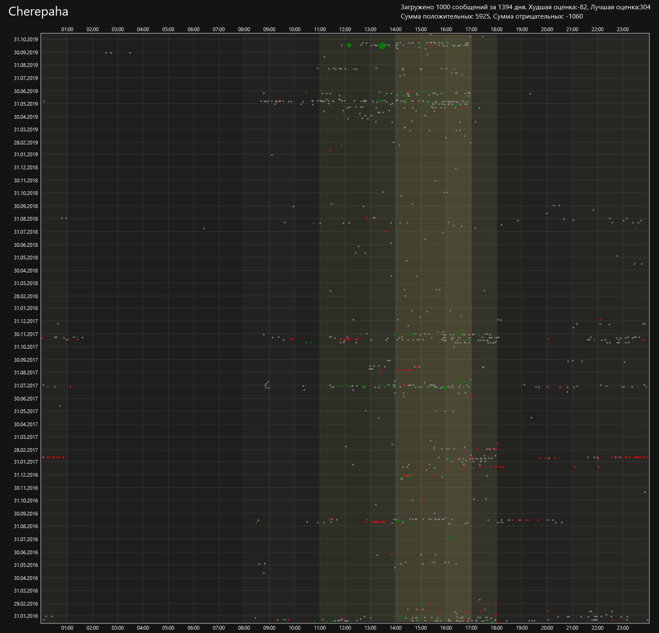Click the 30.09.2018 date label

pyautogui.click(x=26, y=206)
